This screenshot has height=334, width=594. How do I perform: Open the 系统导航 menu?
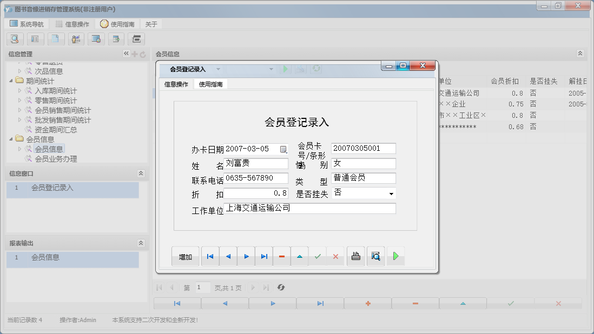[27, 23]
